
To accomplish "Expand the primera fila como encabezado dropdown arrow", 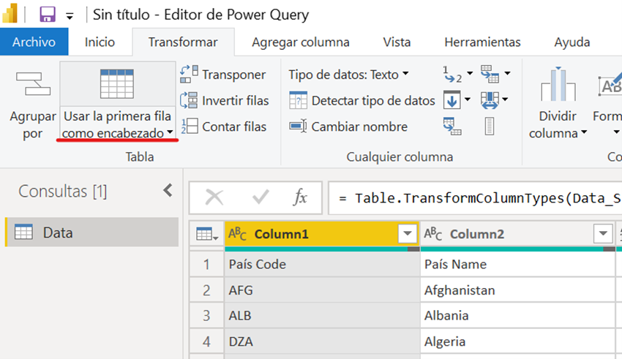I will click(x=171, y=132).
